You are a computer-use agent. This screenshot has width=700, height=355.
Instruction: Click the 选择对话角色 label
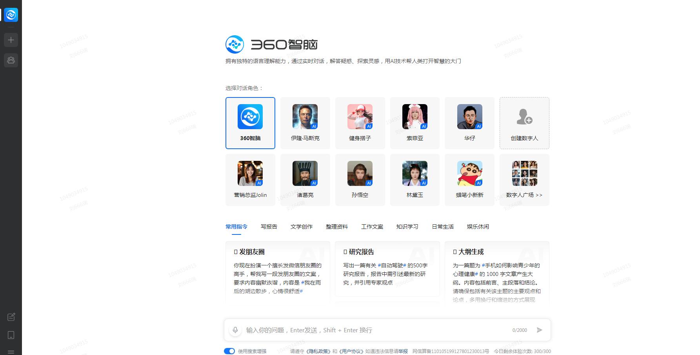tap(244, 88)
